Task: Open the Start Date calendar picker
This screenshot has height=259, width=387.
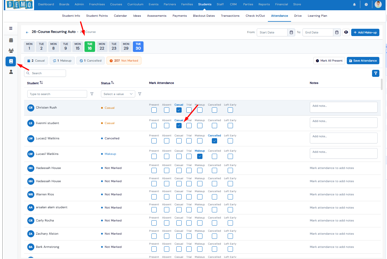Action: pos(291,32)
